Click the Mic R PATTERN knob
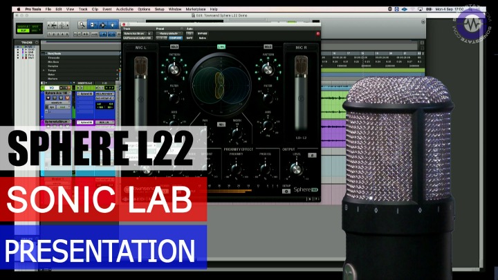Screen dimensions: 498x280 tap(268, 69)
